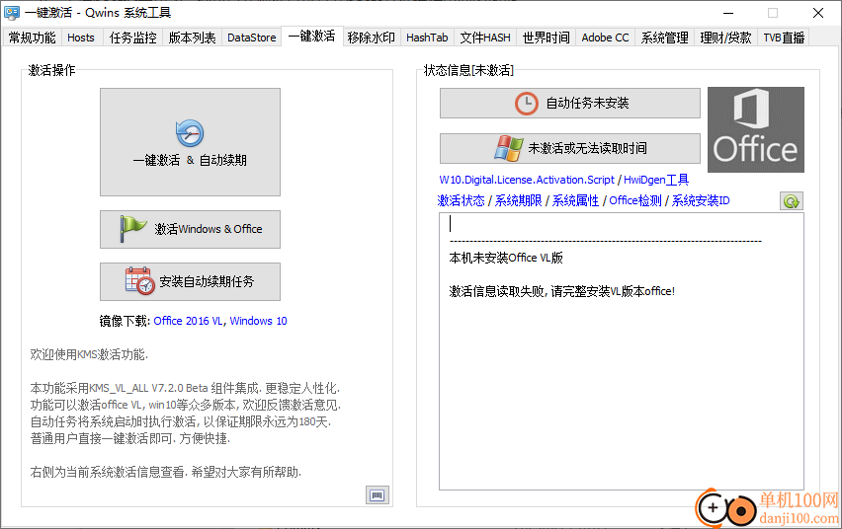Click the text 激活信息读取失败 message
The image size is (842, 529).
click(x=561, y=291)
